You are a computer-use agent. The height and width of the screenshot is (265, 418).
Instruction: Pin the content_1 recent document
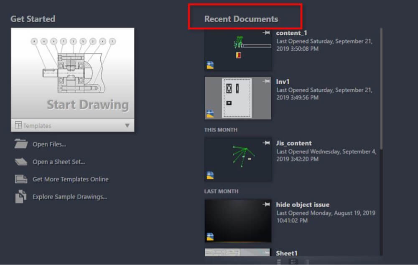(x=266, y=33)
